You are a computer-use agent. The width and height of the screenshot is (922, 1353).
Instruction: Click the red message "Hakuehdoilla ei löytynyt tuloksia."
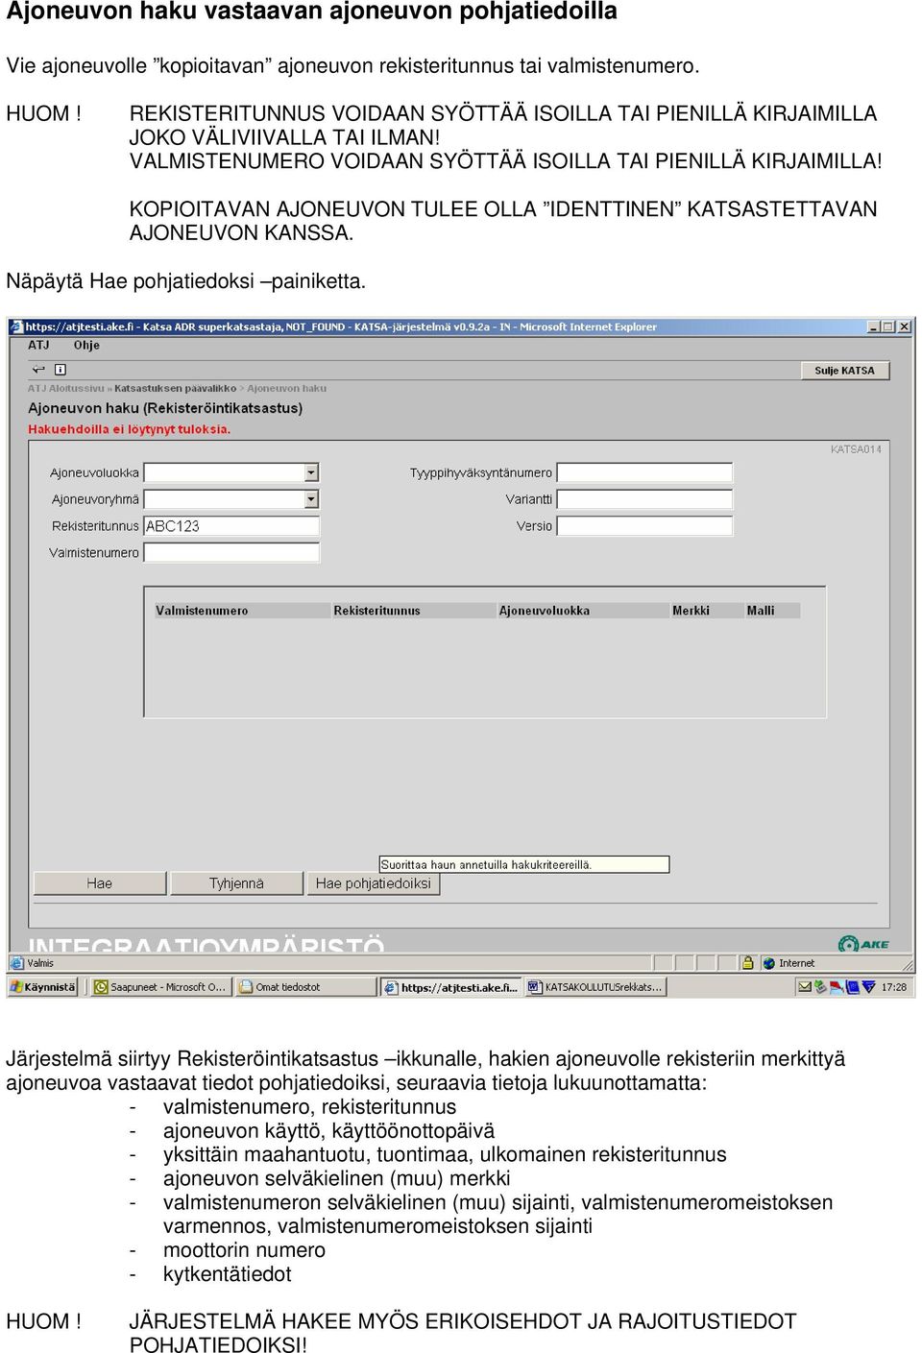(x=130, y=429)
